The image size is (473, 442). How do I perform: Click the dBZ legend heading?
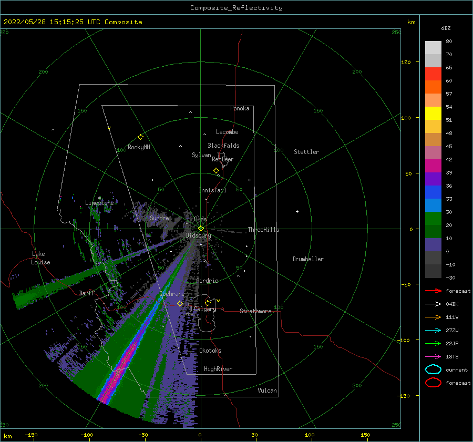pyautogui.click(x=446, y=28)
